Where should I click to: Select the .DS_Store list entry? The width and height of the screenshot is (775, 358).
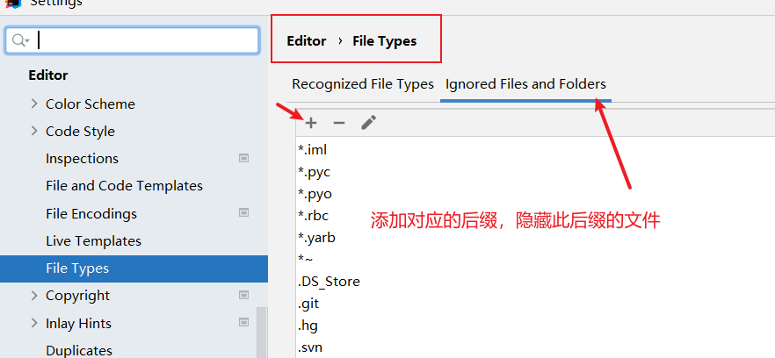[x=330, y=282]
